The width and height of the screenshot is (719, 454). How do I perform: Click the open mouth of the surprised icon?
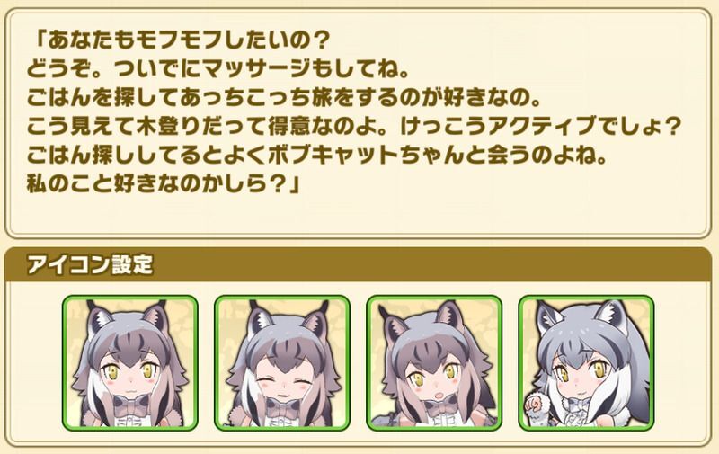[x=425, y=395]
